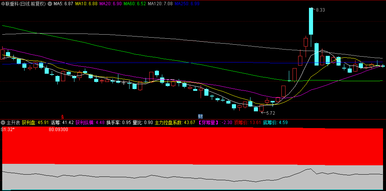Screen dimensions: 386x191
Task: Click the tall cyan candlestick at the 8.33 peak
Action: point(311,21)
